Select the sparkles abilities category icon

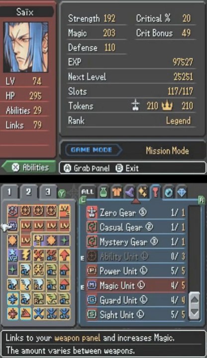pos(143,192)
